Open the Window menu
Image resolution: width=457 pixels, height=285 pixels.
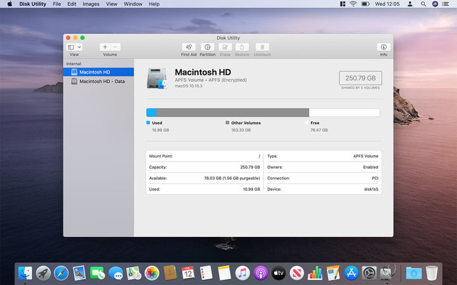133,4
